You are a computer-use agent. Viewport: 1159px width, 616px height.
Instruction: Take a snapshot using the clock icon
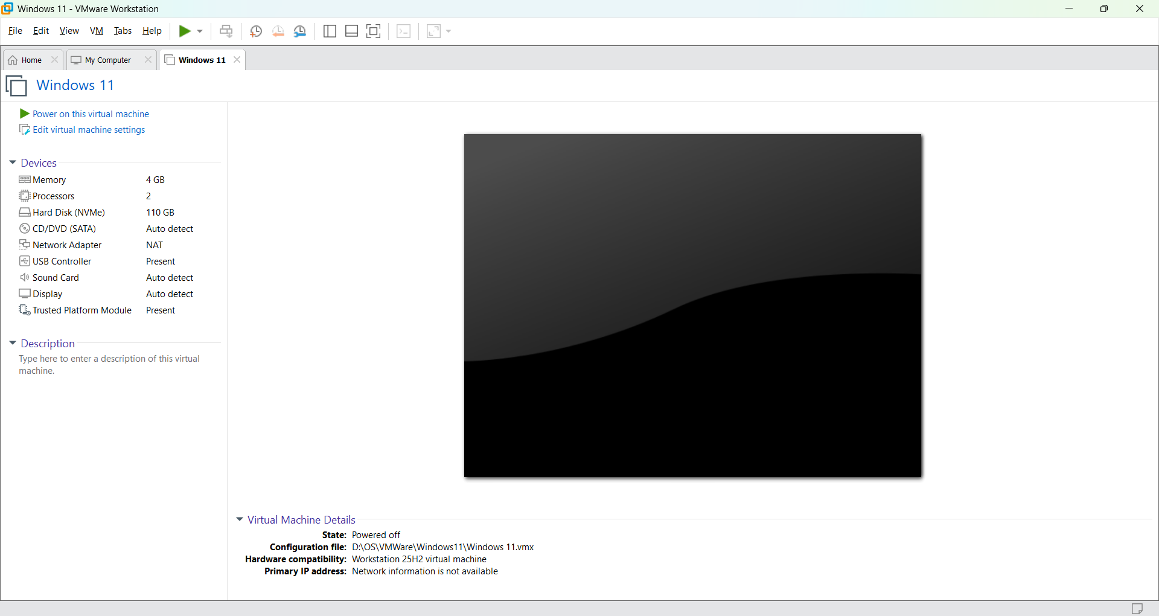pos(256,31)
